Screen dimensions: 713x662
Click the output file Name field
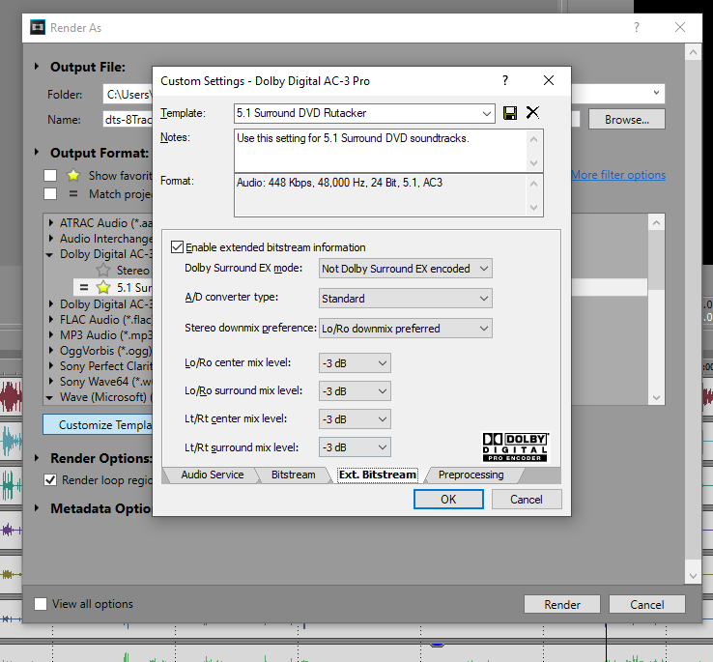click(x=128, y=119)
